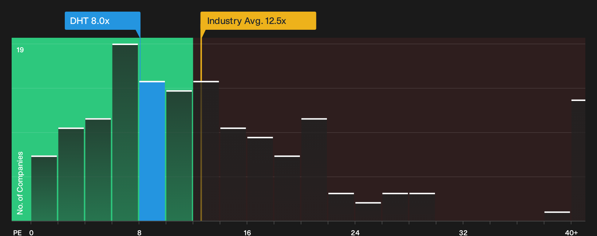Viewport: 597px width, 236px height.
Task: Click the PE axis title
Action: click(17, 232)
